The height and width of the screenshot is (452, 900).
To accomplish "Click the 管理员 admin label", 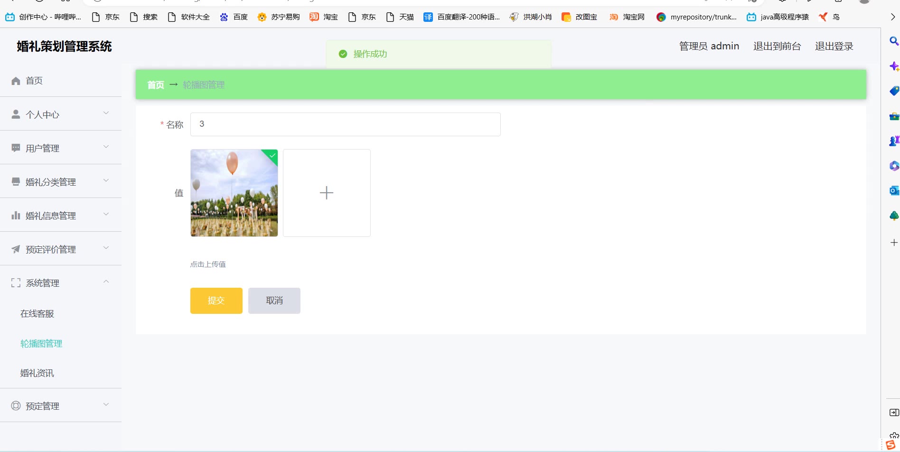I will point(709,46).
